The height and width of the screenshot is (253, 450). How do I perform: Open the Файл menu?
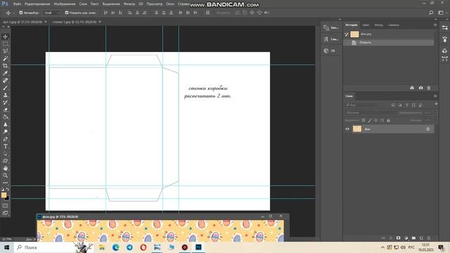17,4
